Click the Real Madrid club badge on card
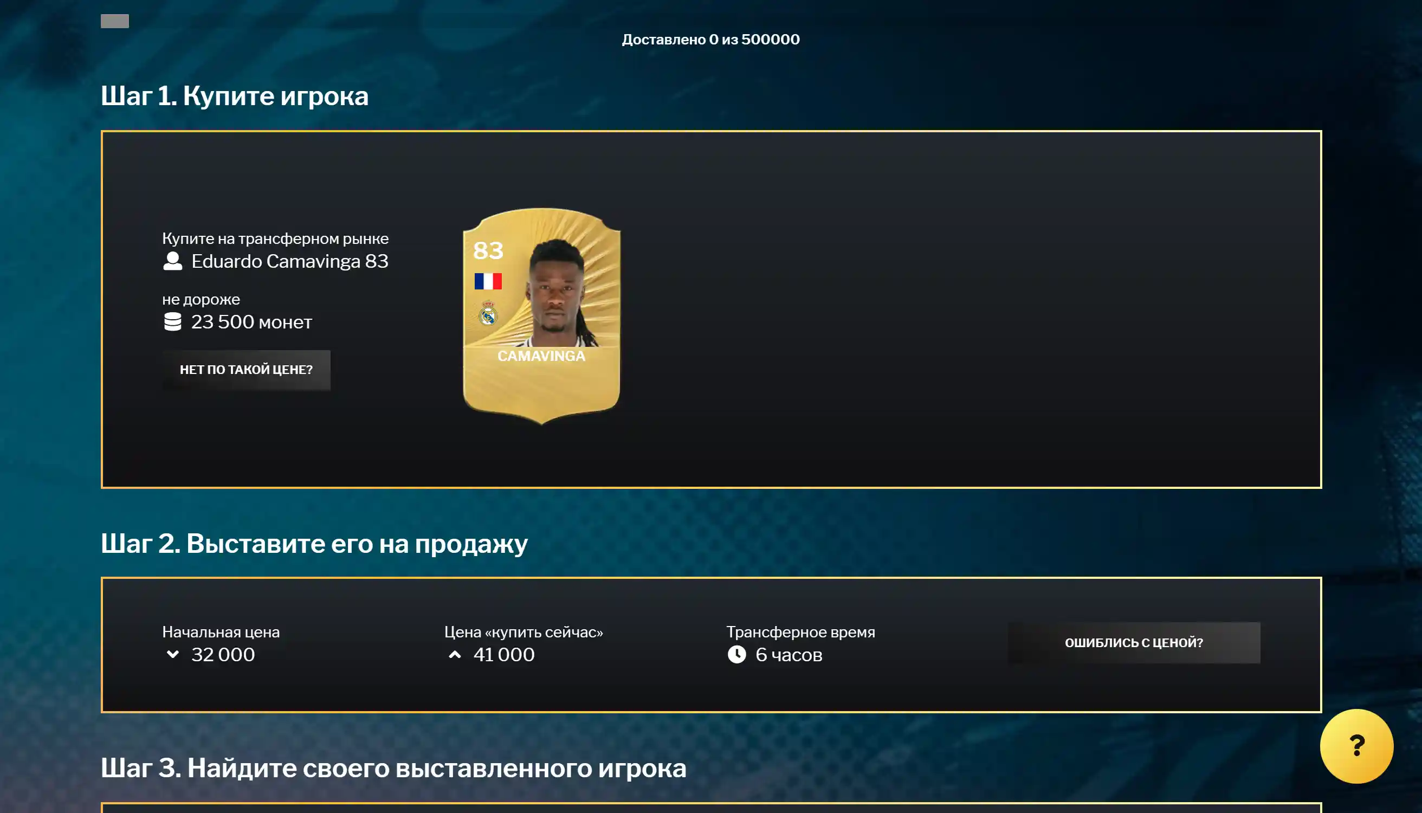The image size is (1422, 813). [488, 314]
